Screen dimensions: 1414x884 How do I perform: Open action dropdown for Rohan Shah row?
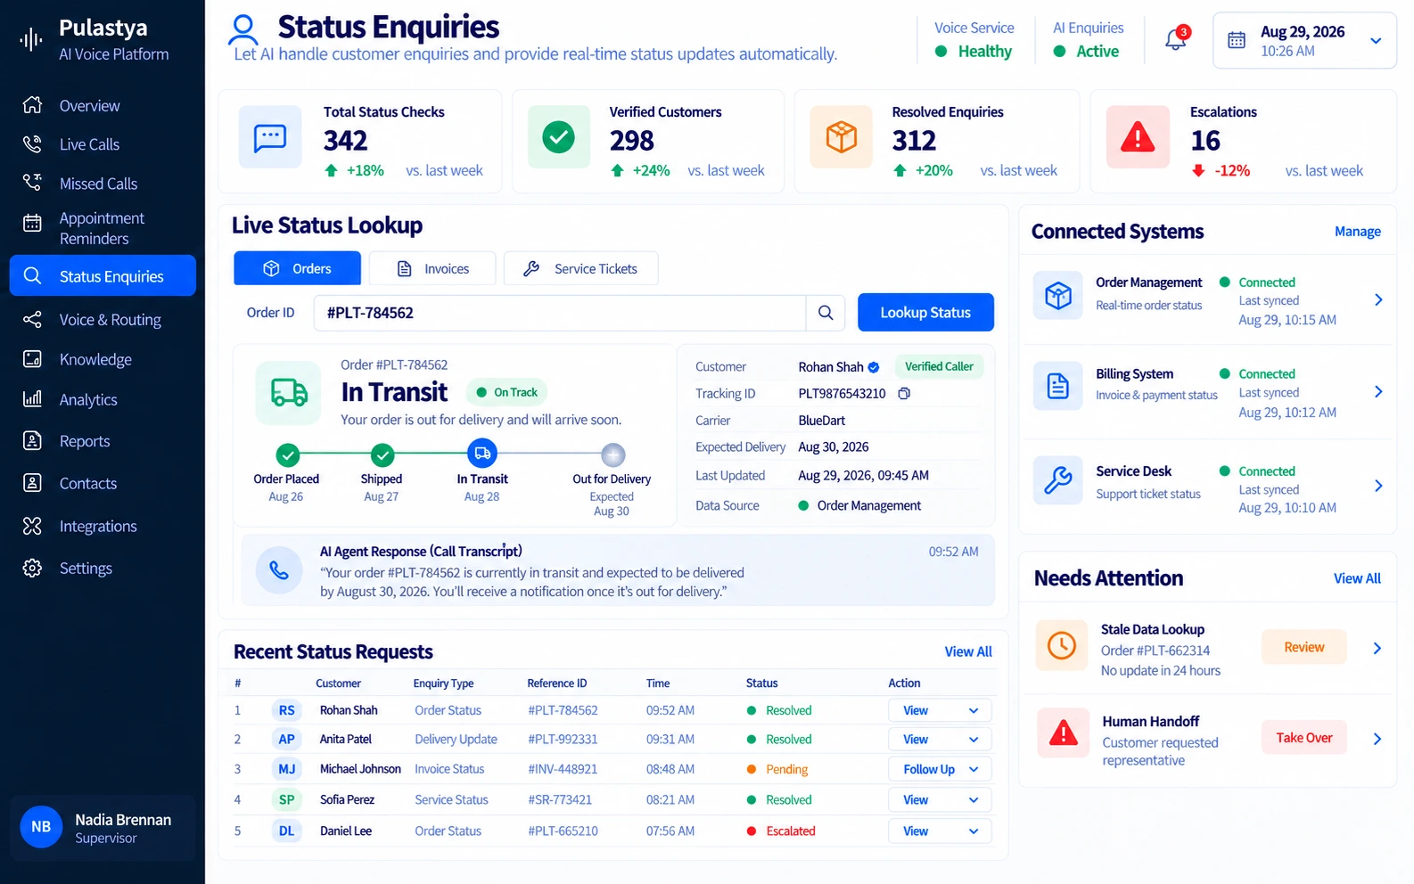[940, 710]
